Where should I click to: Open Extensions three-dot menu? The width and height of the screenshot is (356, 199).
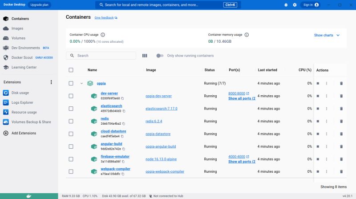click(x=51, y=82)
